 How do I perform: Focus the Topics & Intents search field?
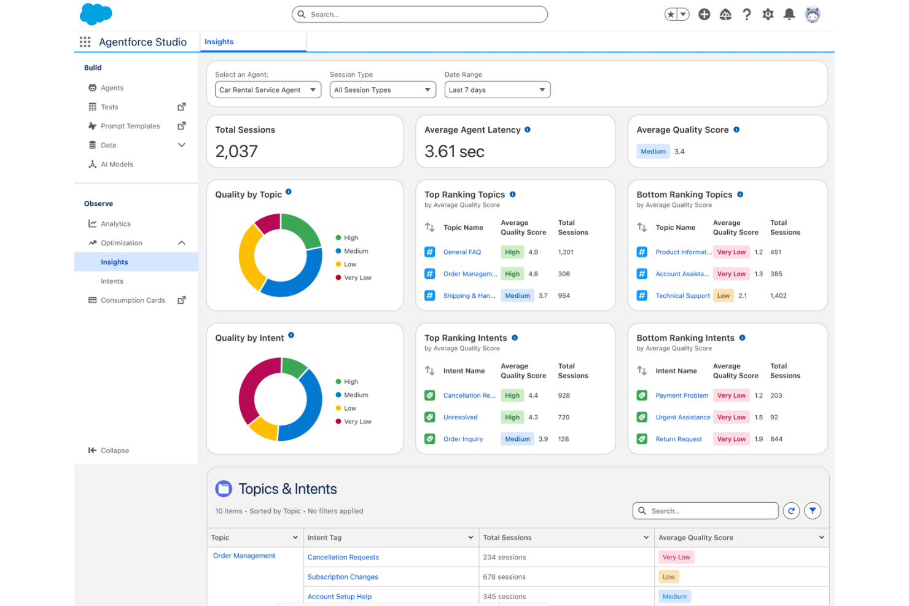pos(706,511)
